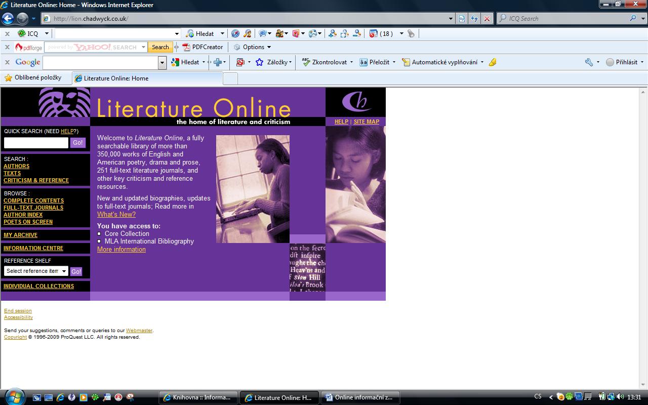Select the Literature Online: Home tab
The height and width of the screenshot is (405, 648).
point(147,78)
